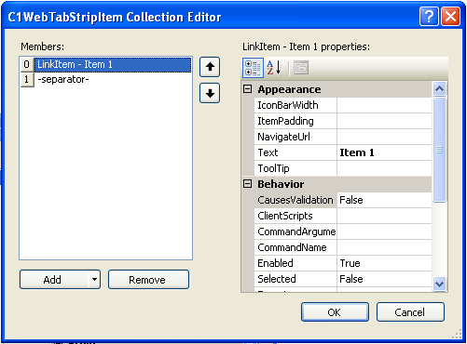
Task: Select the ToolTip property
Action: pos(295,168)
